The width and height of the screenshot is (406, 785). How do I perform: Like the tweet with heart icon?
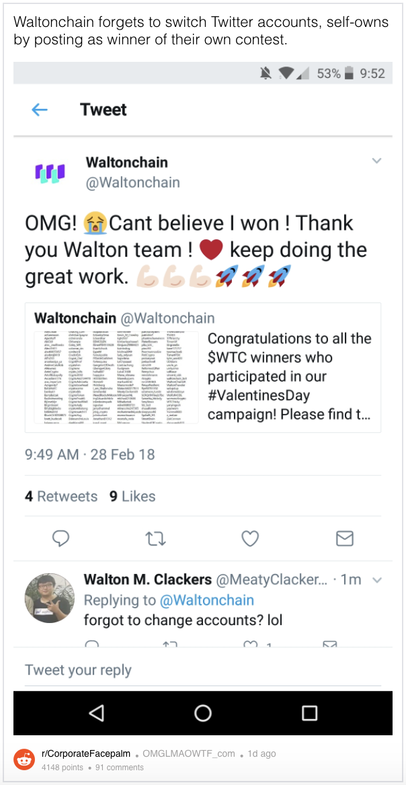click(x=250, y=539)
